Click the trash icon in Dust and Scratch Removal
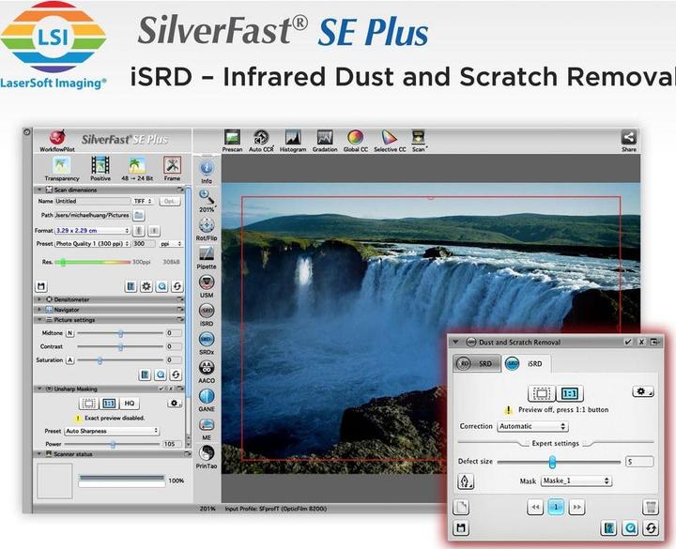Viewport: 676px width, 549px height. click(x=651, y=507)
